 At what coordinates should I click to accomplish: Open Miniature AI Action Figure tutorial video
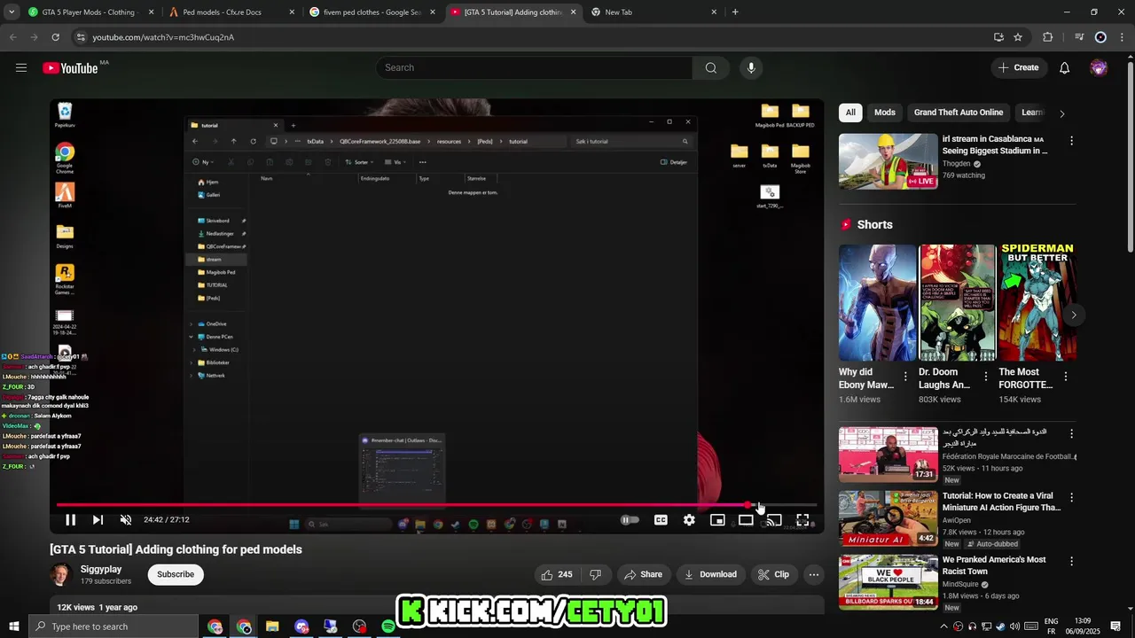[888, 517]
